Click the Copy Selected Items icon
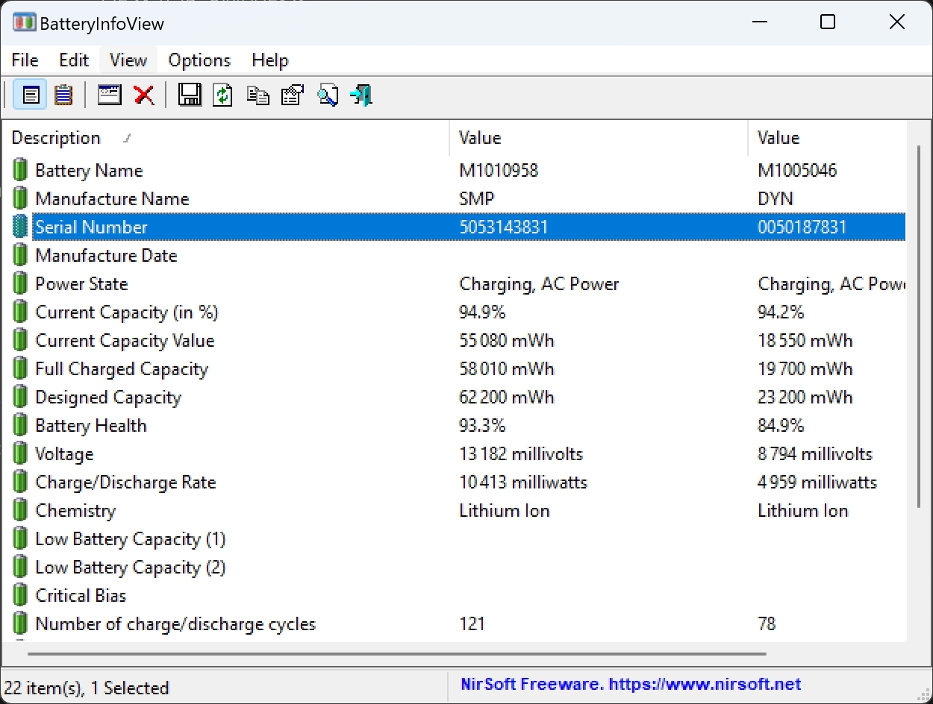This screenshot has height=704, width=933. point(258,95)
